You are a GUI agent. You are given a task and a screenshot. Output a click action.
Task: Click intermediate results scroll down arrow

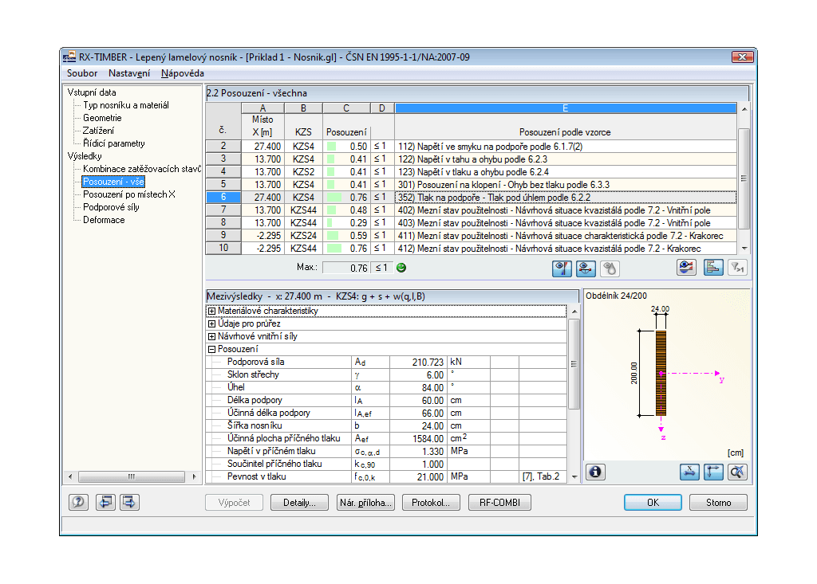574,476
